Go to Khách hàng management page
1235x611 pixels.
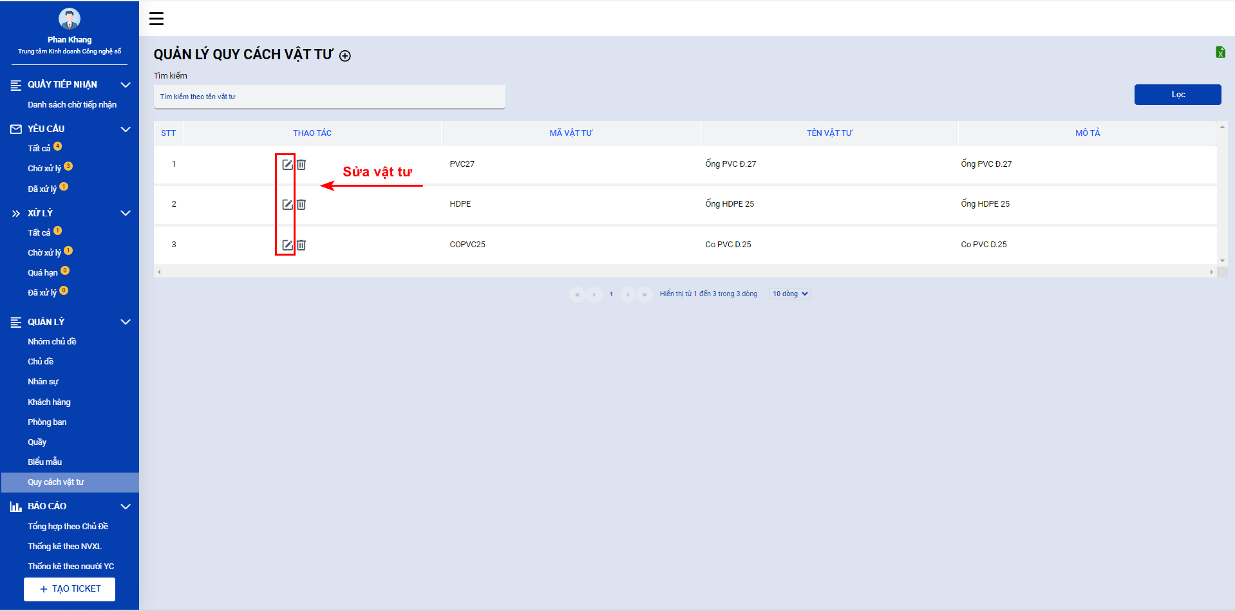tap(49, 402)
